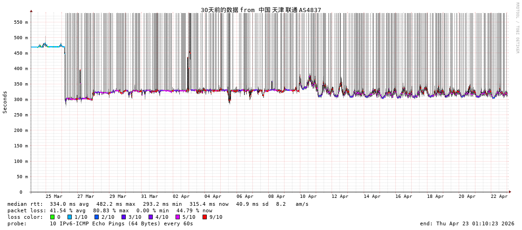Select the blue 2/10 loss color swatch
Screen dimensions: 522x230
tap(96, 217)
